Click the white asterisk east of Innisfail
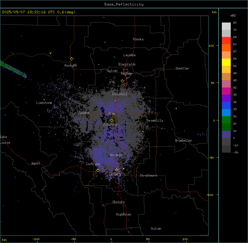Image resolution: width=248 pixels, height=243 pixels. [x=144, y=88]
